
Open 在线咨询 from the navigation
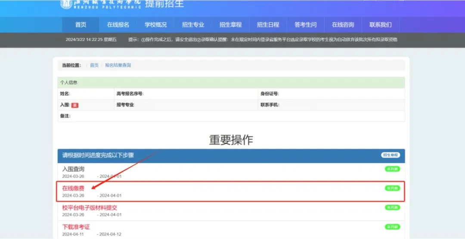tap(343, 25)
